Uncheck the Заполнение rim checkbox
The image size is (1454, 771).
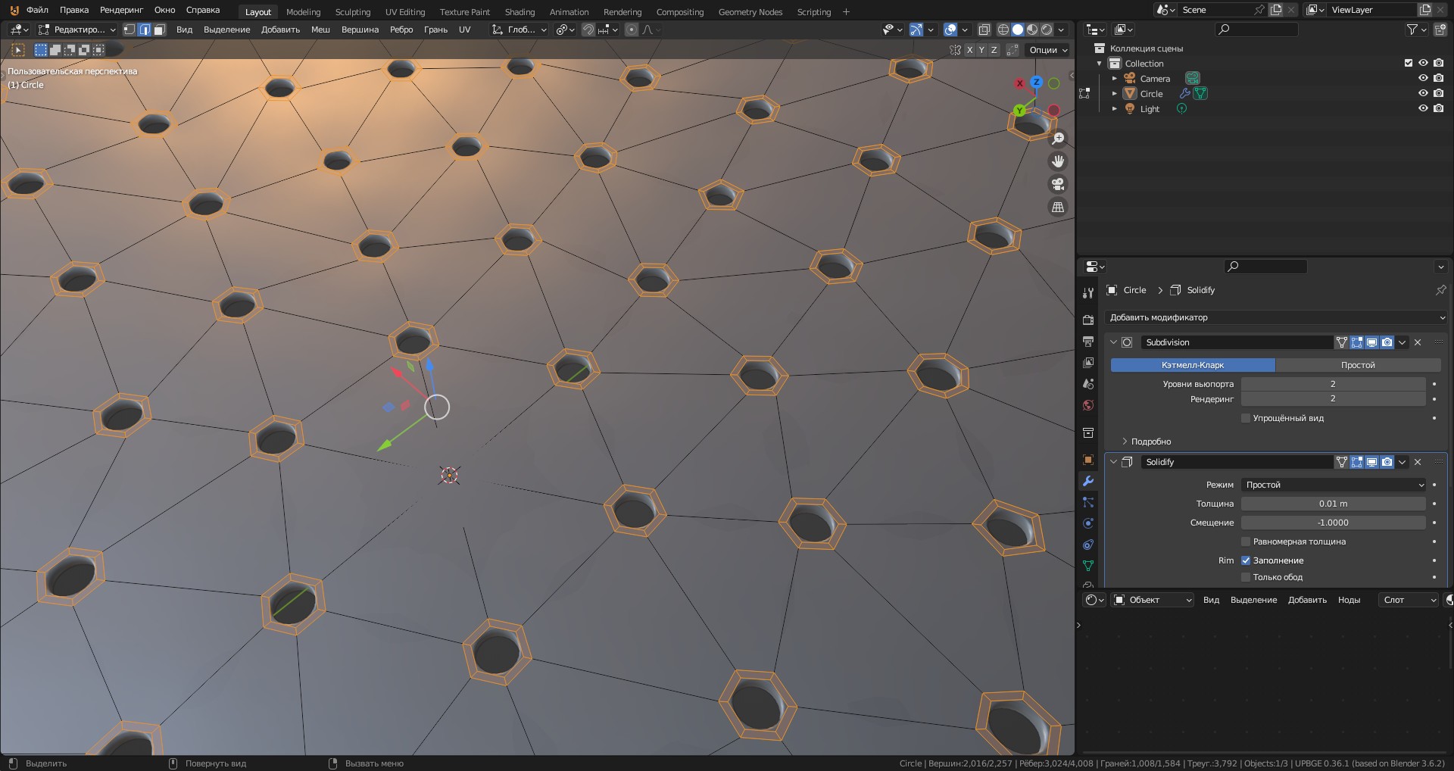[x=1246, y=560]
